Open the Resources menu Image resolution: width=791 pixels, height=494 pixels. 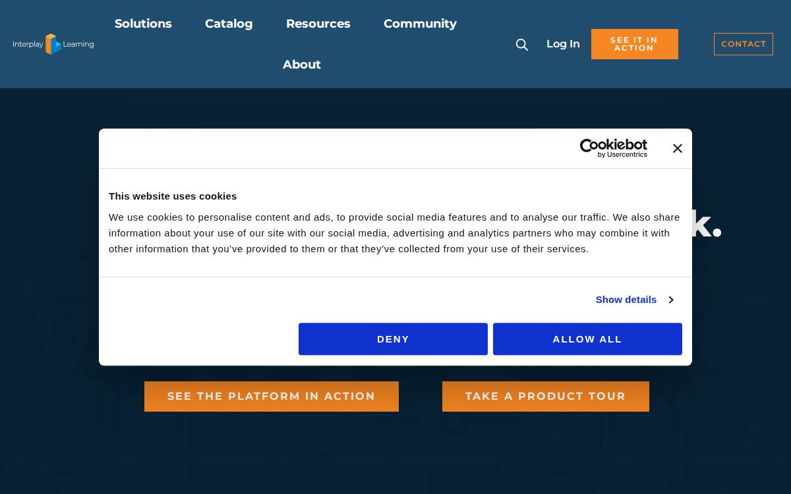pos(318,24)
